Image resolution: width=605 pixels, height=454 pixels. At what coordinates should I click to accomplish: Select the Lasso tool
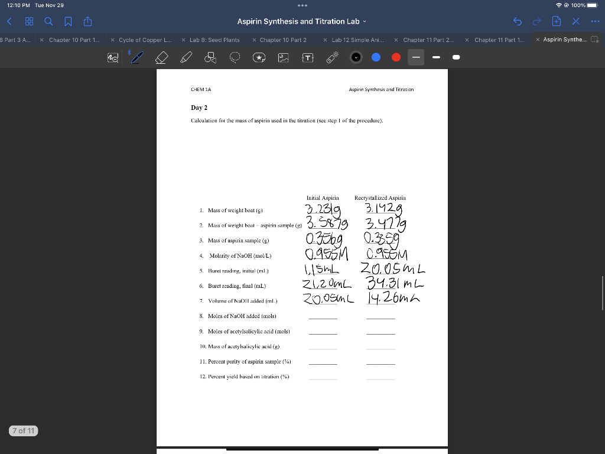click(x=235, y=57)
